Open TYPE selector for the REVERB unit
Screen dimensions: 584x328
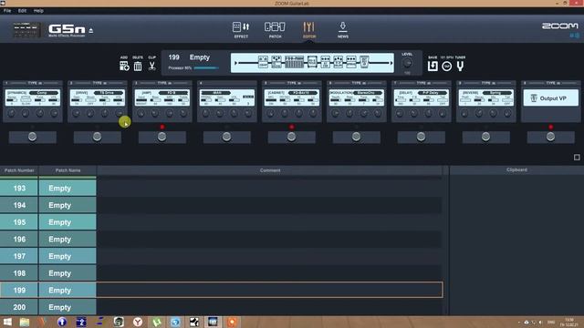tap(489, 83)
